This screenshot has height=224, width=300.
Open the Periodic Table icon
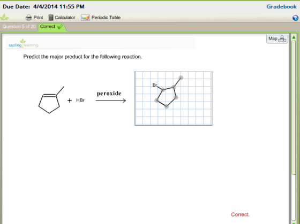(x=85, y=18)
